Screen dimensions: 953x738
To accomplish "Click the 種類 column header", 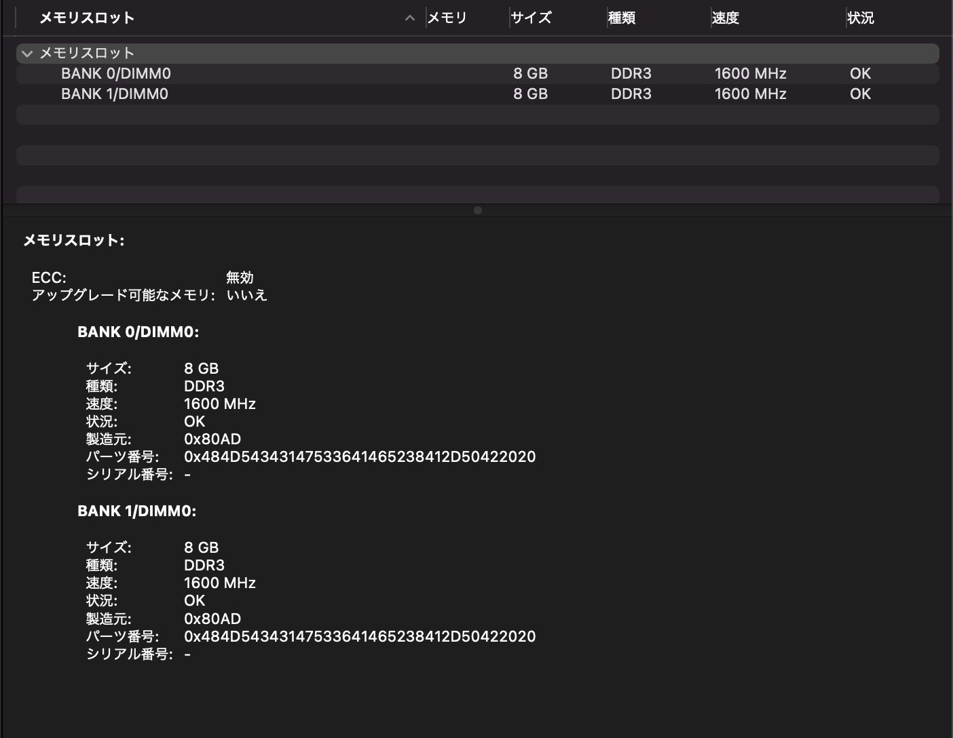I will (623, 18).
